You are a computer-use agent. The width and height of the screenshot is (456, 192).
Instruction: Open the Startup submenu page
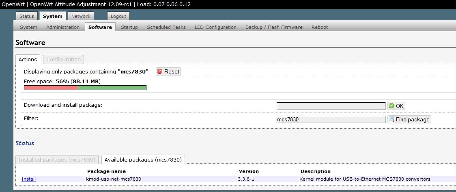[129, 27]
